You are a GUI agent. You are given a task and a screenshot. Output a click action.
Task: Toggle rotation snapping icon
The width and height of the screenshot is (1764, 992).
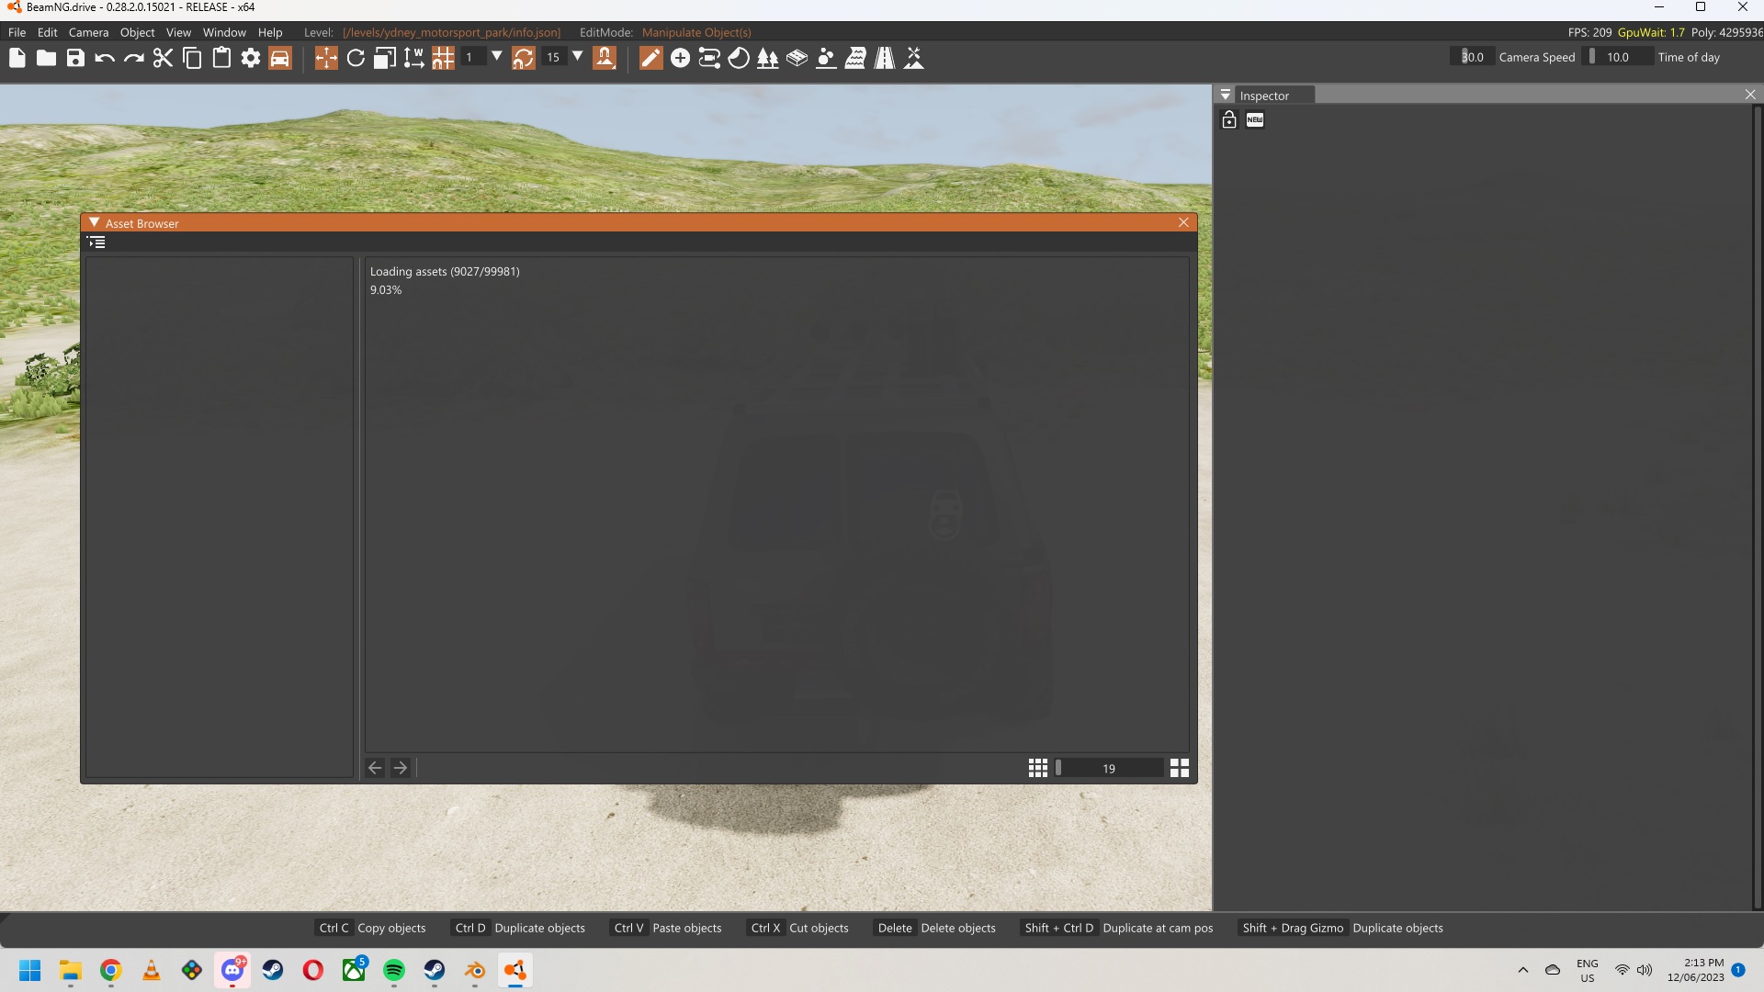(524, 58)
